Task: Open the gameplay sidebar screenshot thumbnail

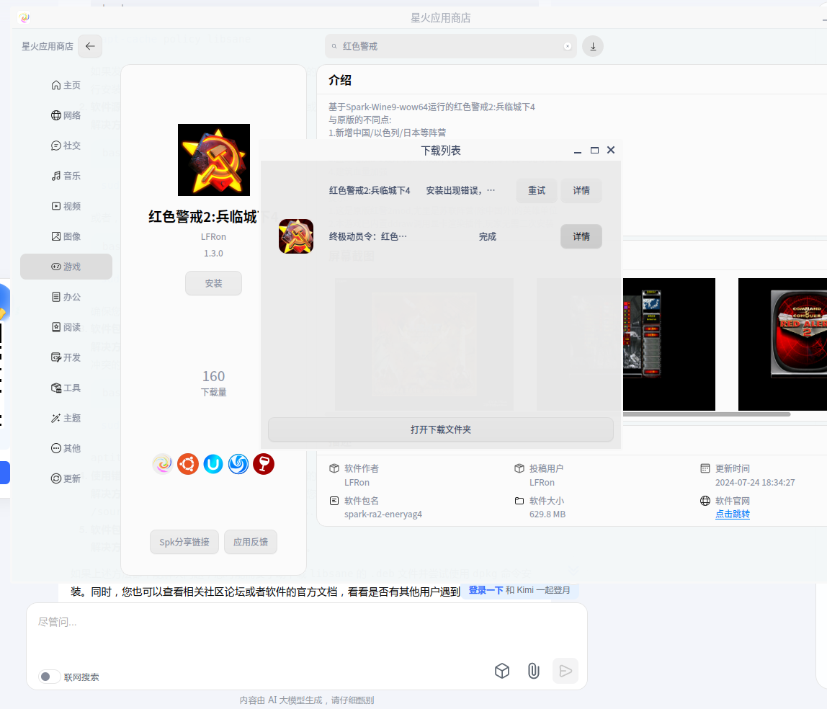Action: click(x=669, y=344)
